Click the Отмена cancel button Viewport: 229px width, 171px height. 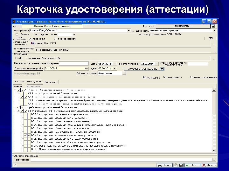click(209, 165)
